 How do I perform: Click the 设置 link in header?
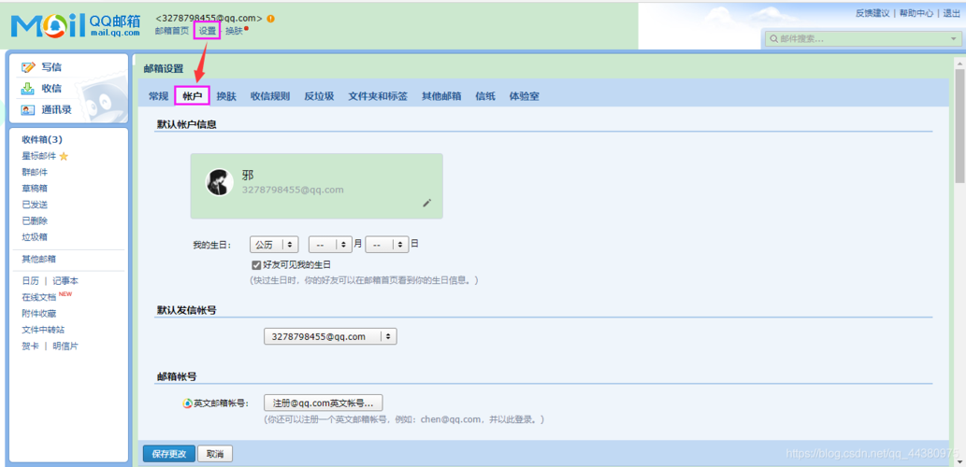click(207, 31)
